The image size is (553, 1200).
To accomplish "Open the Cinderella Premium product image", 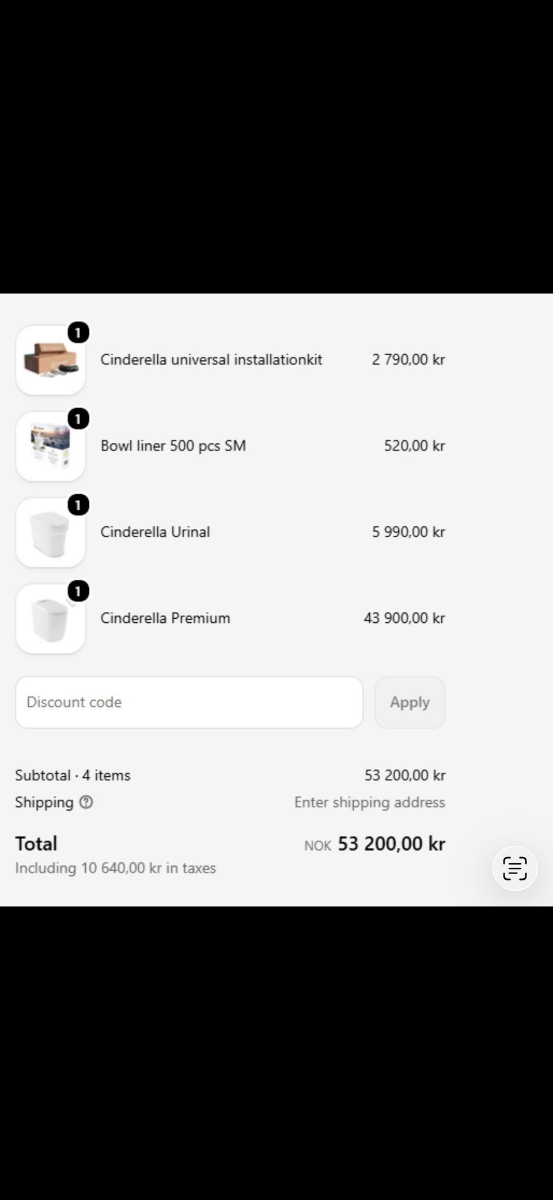I will tap(51, 619).
